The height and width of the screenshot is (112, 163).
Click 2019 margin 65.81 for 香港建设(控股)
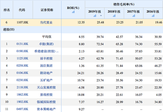pos(100,51)
